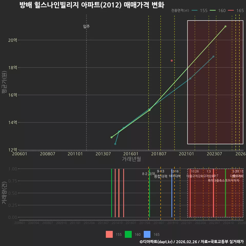Click '201601' on the price chart x-axis
Viewport: 246px width, 246px height.
(131, 154)
